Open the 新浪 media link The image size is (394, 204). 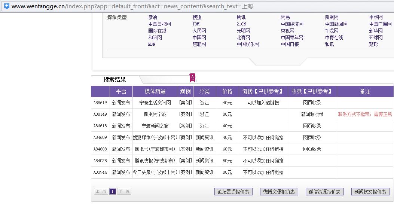(153, 17)
